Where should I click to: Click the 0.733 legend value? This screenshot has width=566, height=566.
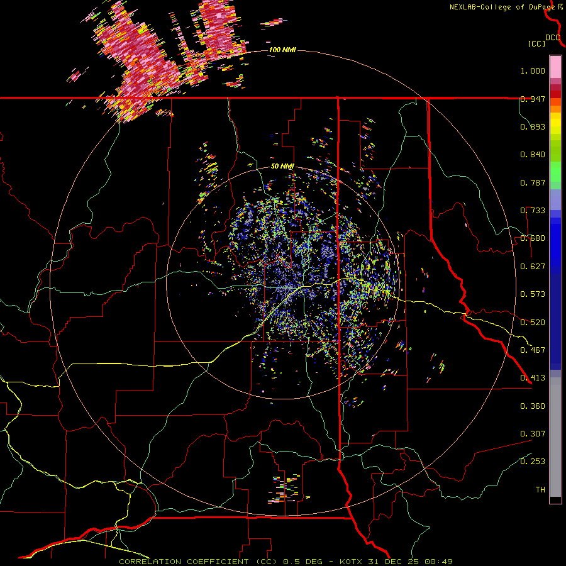click(533, 211)
